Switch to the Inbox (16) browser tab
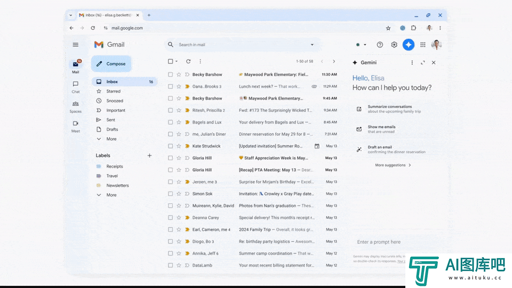The image size is (512, 288). coord(109,15)
